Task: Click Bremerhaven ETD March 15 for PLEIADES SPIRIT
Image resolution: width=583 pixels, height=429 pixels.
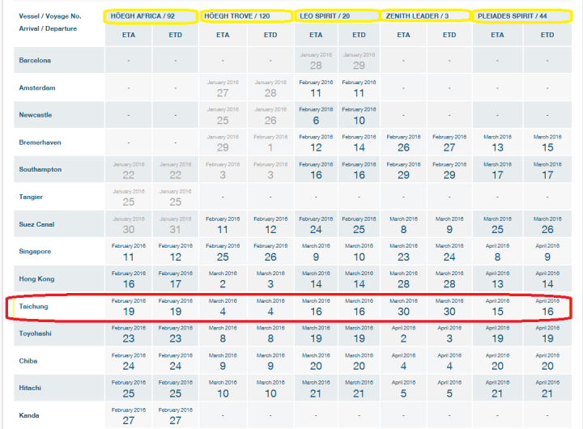Action: click(x=547, y=143)
